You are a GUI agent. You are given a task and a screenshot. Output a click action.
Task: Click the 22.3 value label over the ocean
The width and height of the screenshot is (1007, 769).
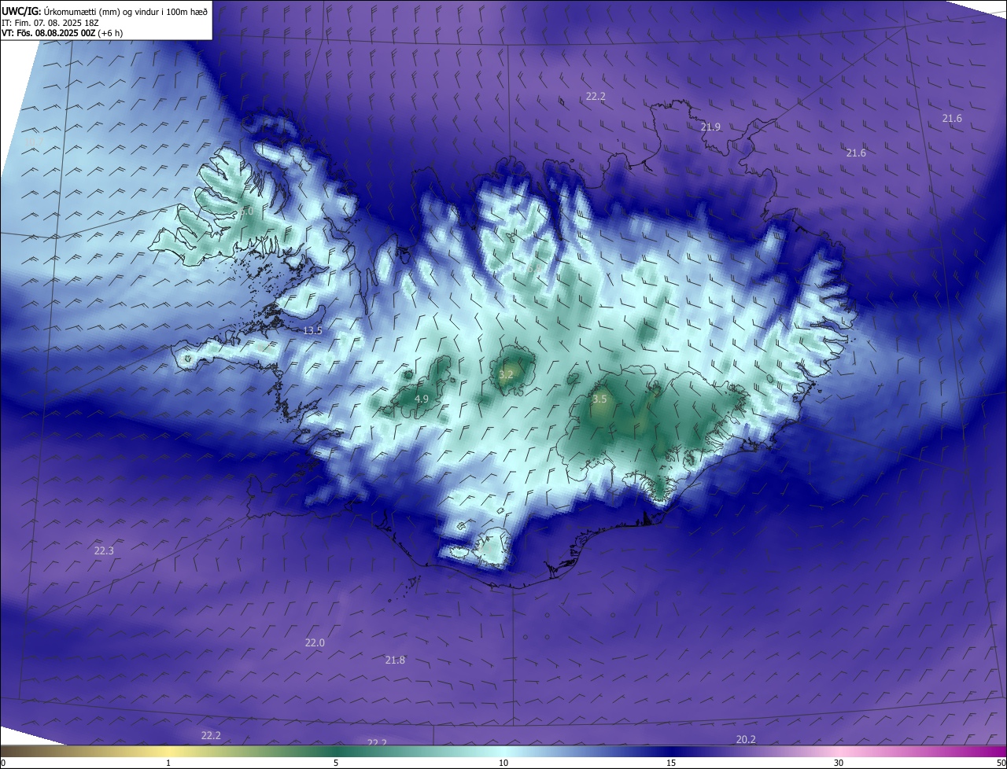[x=104, y=550]
